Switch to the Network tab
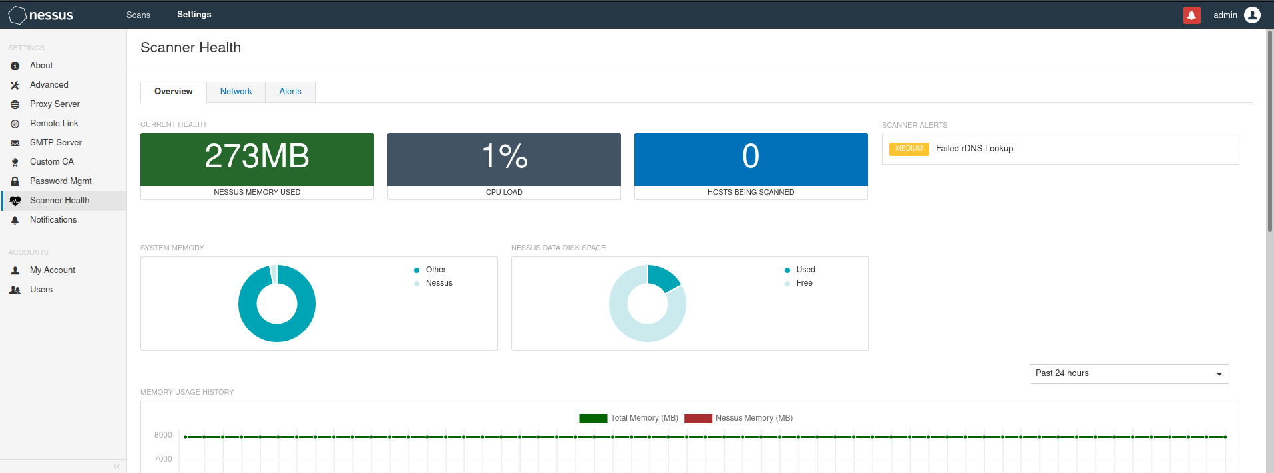1274x473 pixels. [236, 92]
